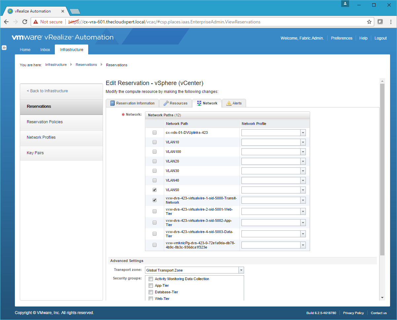Click the browser extension icon beside star
This screenshot has width=397, height=320.
point(380,22)
